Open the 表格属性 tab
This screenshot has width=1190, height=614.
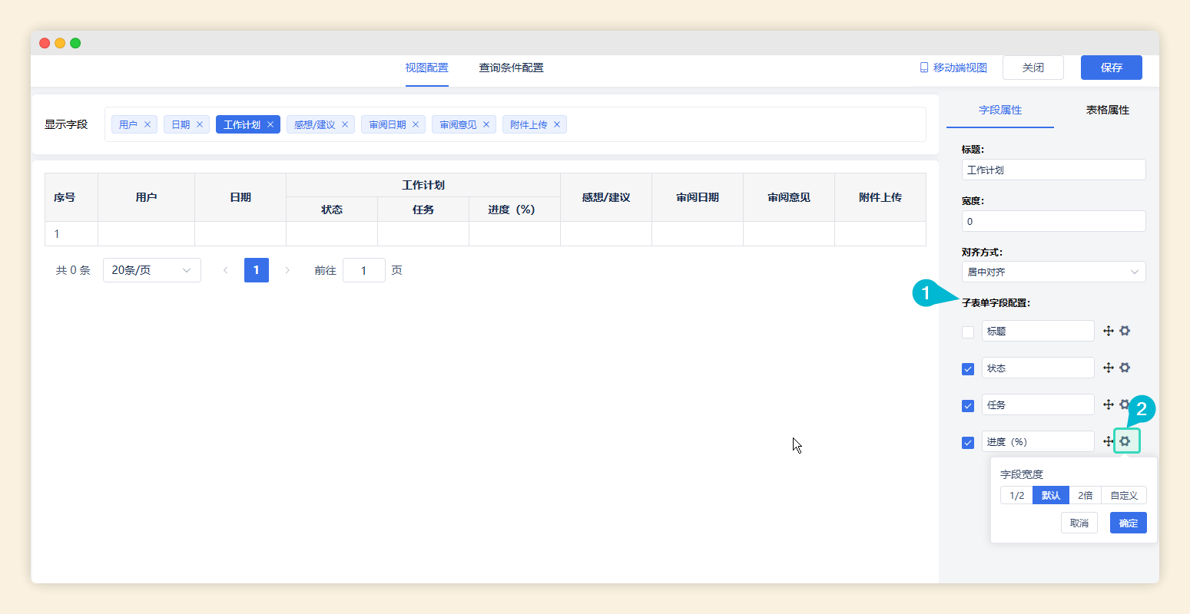click(x=1108, y=110)
